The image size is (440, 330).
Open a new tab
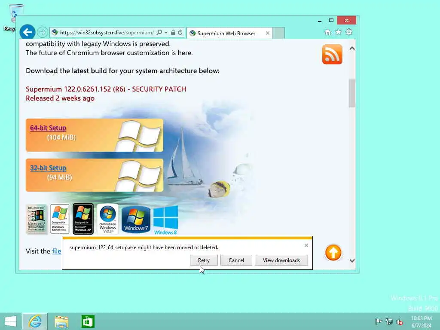pos(278,33)
